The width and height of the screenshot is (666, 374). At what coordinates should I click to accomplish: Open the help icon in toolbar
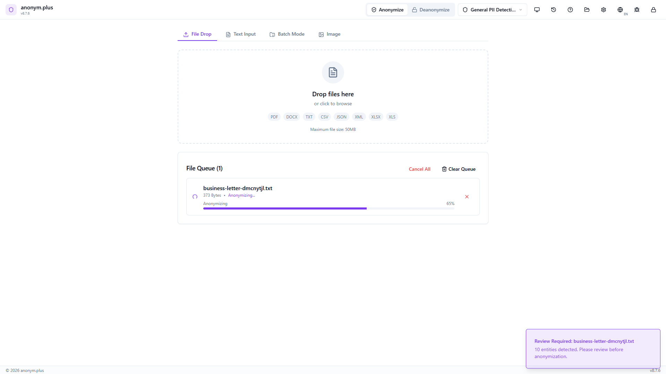pos(570,10)
